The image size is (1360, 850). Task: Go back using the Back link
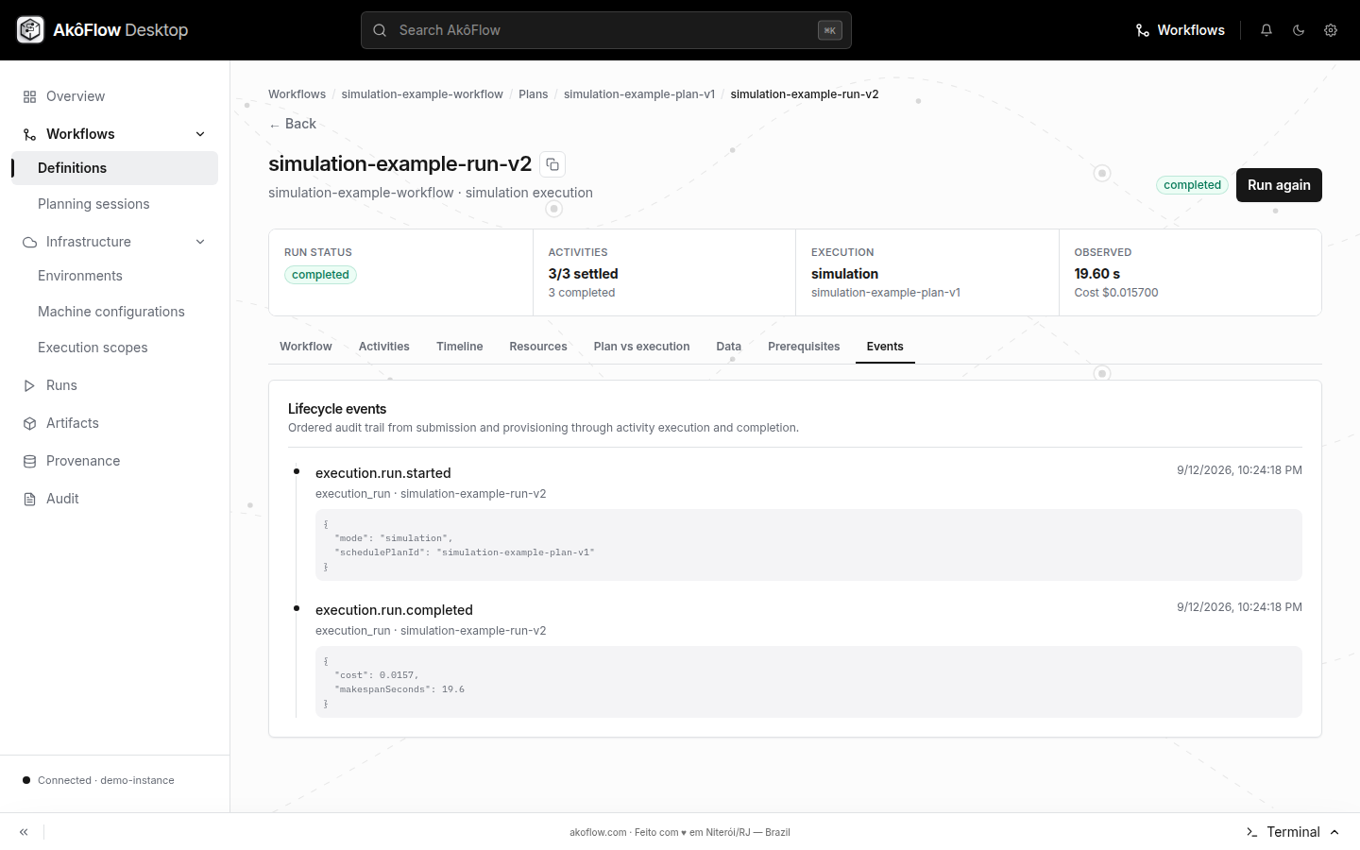click(293, 124)
